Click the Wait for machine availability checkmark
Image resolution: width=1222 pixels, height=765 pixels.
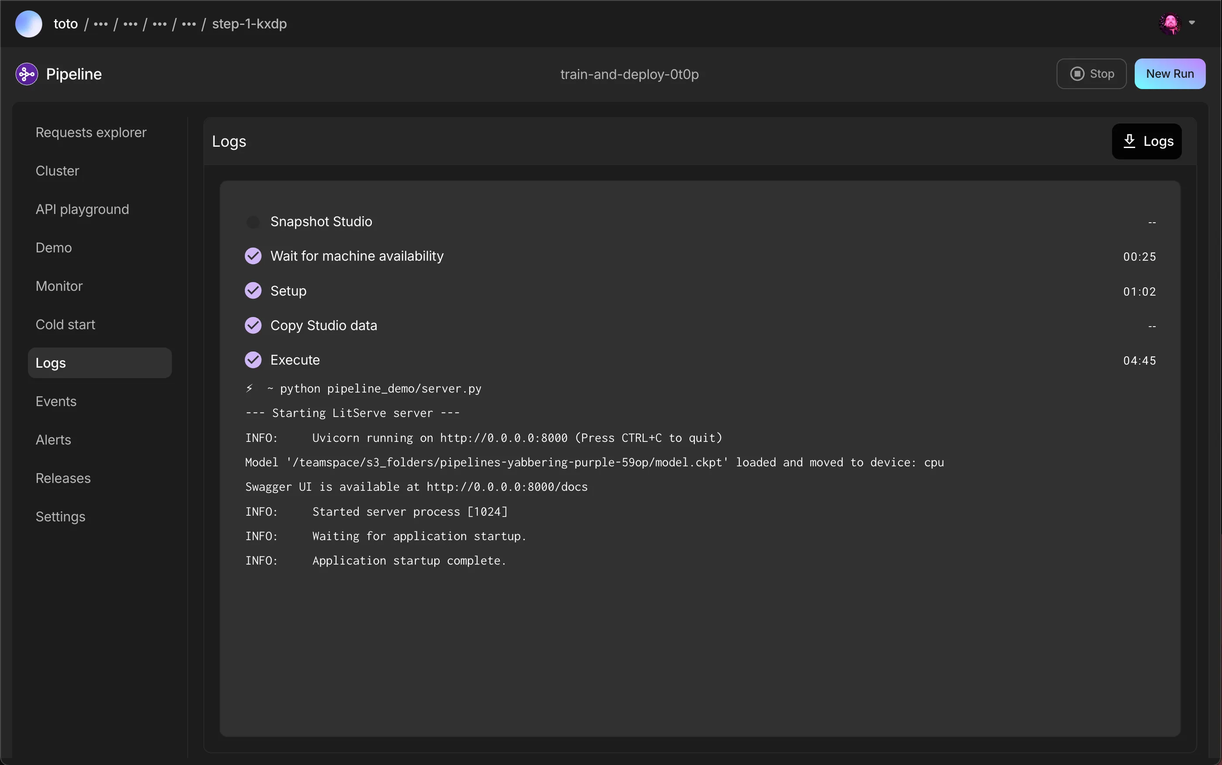[x=253, y=256]
